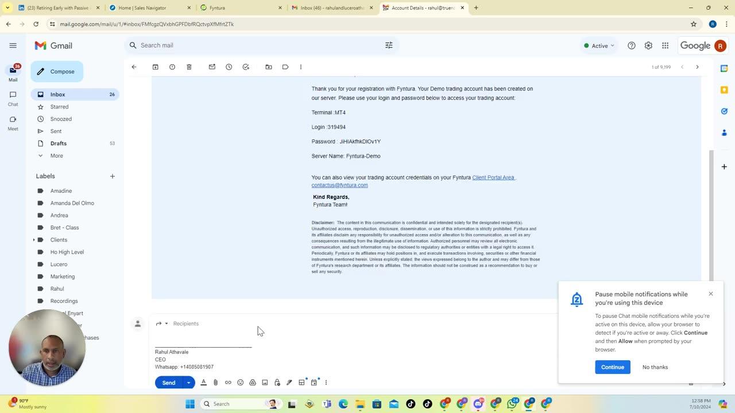Viewport: 735px width, 413px height.
Task: Insert files using Google Drive
Action: pyautogui.click(x=253, y=383)
